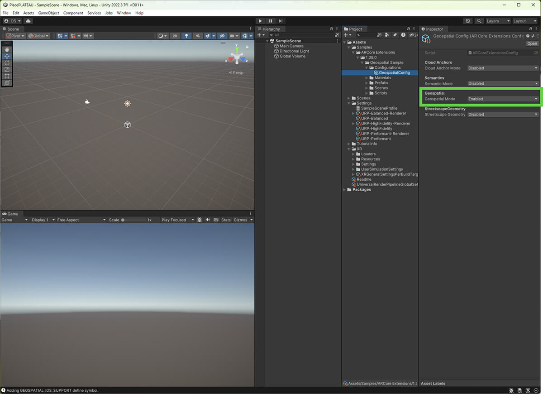Open the Draw Mode shading dropdown

pos(162,36)
